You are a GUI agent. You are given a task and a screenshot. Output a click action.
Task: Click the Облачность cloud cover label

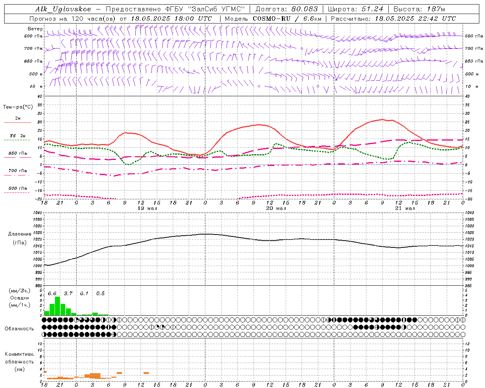pos(19,329)
